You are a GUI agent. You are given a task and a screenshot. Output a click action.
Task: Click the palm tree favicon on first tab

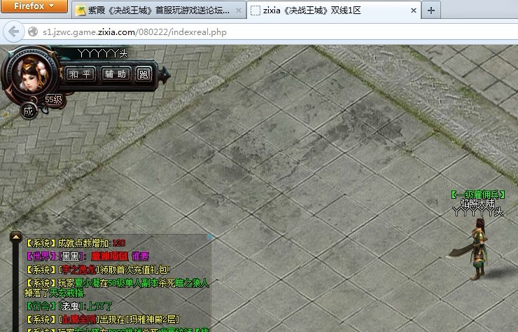pos(80,11)
